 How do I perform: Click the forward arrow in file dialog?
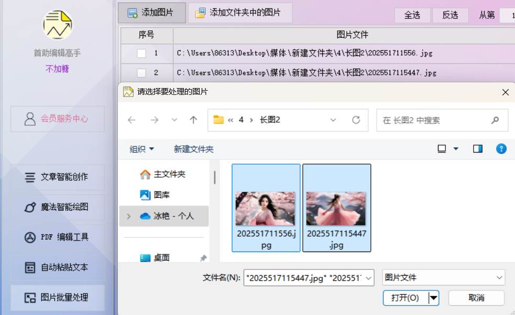pos(154,120)
